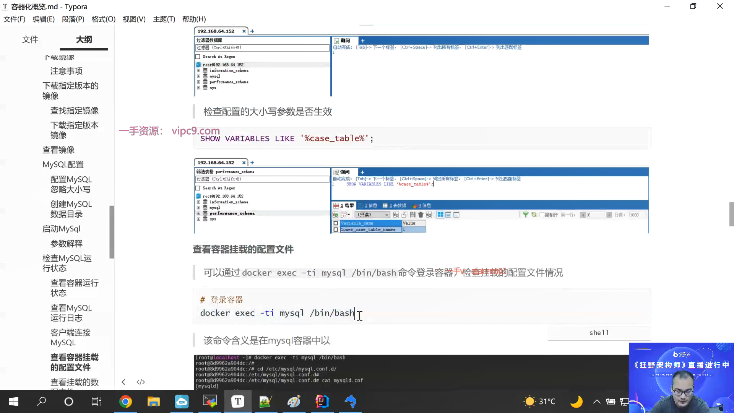This screenshot has height=413, width=734.
Task: Open Chrome from the taskbar
Action: click(125, 402)
